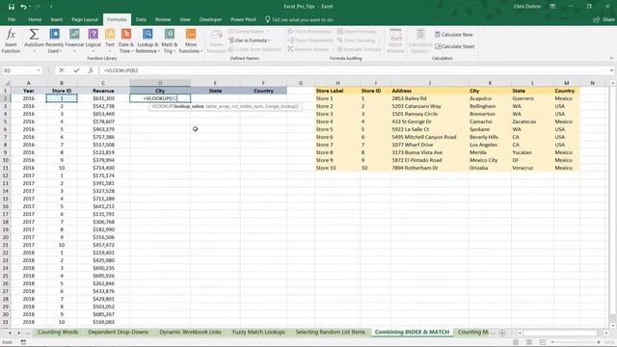The image size is (617, 347).
Task: Open the Use in Formula dropdown
Action: [249, 40]
